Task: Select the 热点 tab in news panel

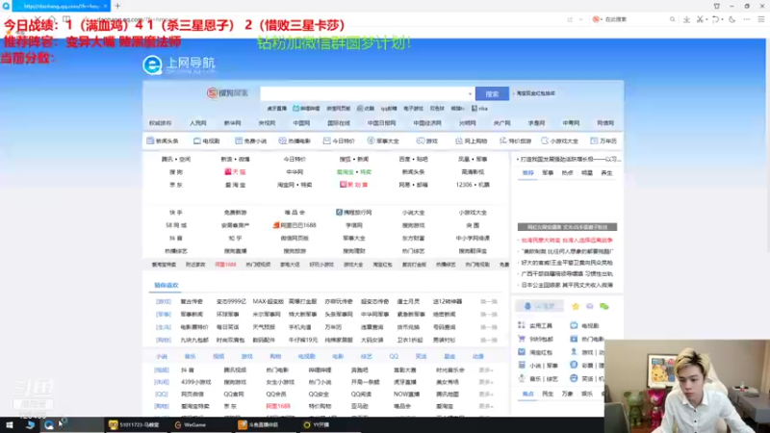Action: click(567, 173)
